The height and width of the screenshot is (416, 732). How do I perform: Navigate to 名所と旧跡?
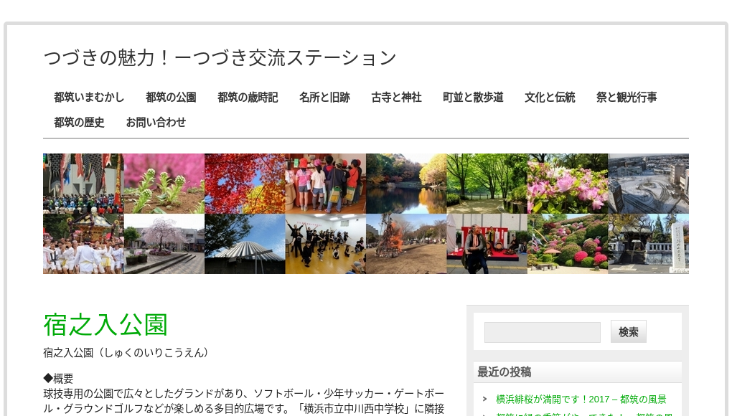click(324, 98)
